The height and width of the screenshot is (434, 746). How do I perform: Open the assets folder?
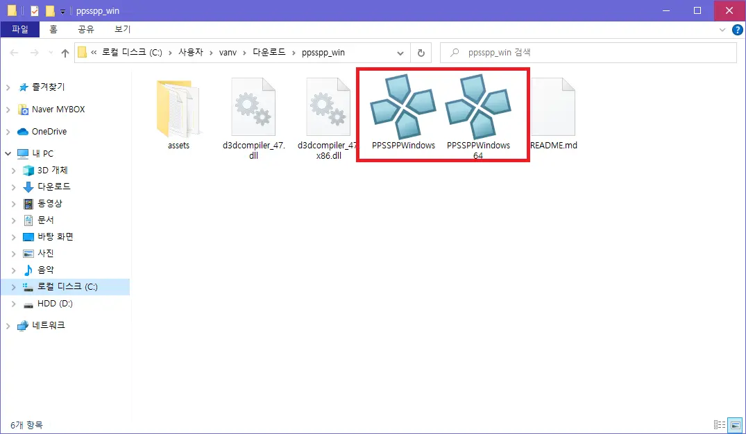point(178,107)
